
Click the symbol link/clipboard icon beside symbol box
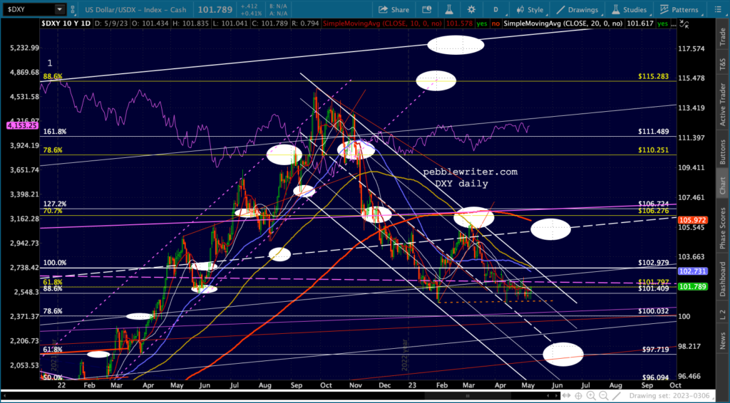point(73,9)
